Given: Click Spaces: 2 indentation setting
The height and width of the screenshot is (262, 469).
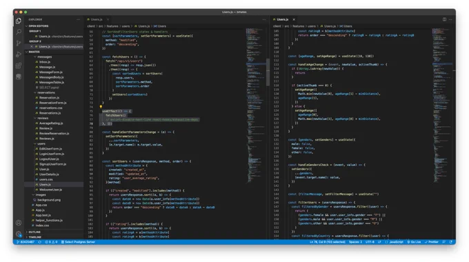Looking at the screenshot, I should tap(355, 242).
